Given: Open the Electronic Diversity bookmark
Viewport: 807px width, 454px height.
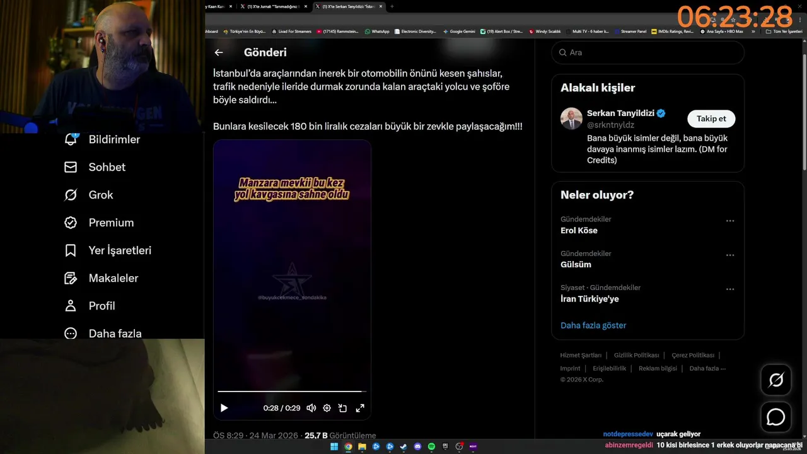Looking at the screenshot, I should tap(415, 31).
